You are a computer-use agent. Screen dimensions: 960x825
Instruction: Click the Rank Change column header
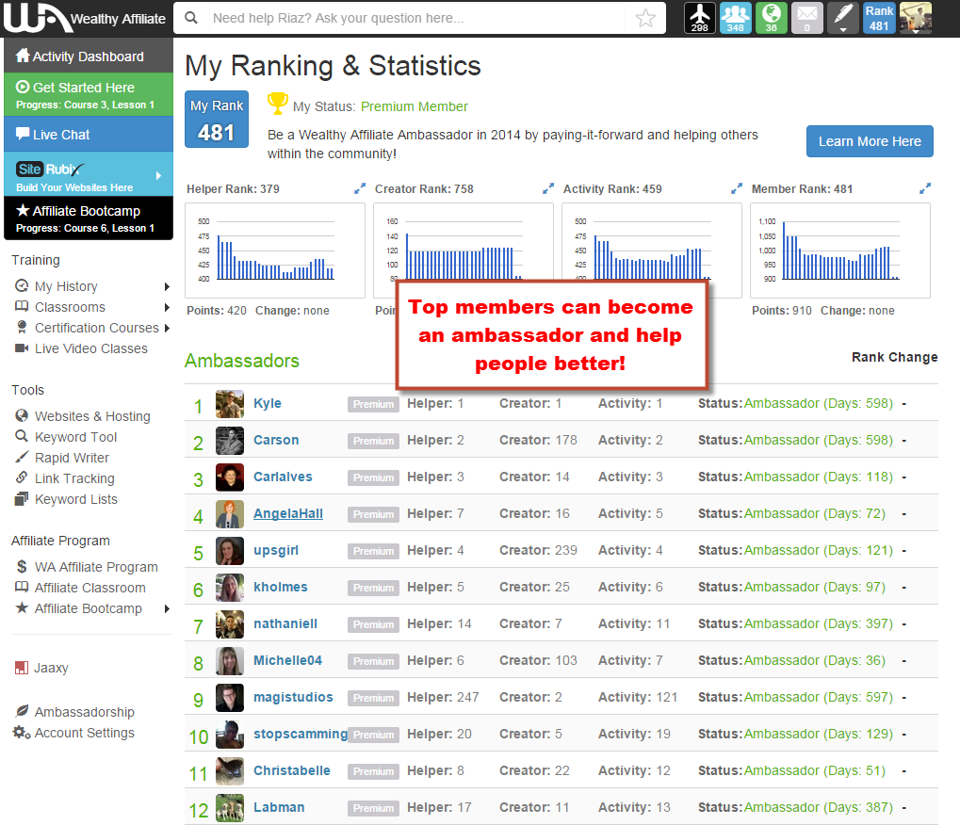894,357
